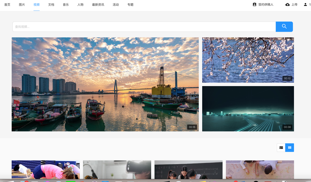311x182 pixels.
Task: Open the 最新资讯 tab
Action: [98, 5]
